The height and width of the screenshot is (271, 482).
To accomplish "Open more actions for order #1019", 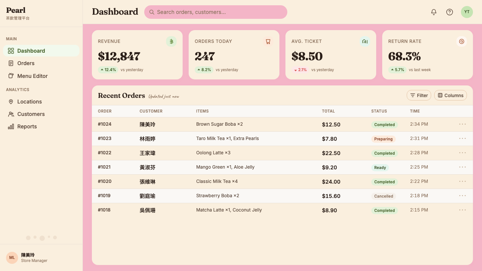I will coord(462,196).
